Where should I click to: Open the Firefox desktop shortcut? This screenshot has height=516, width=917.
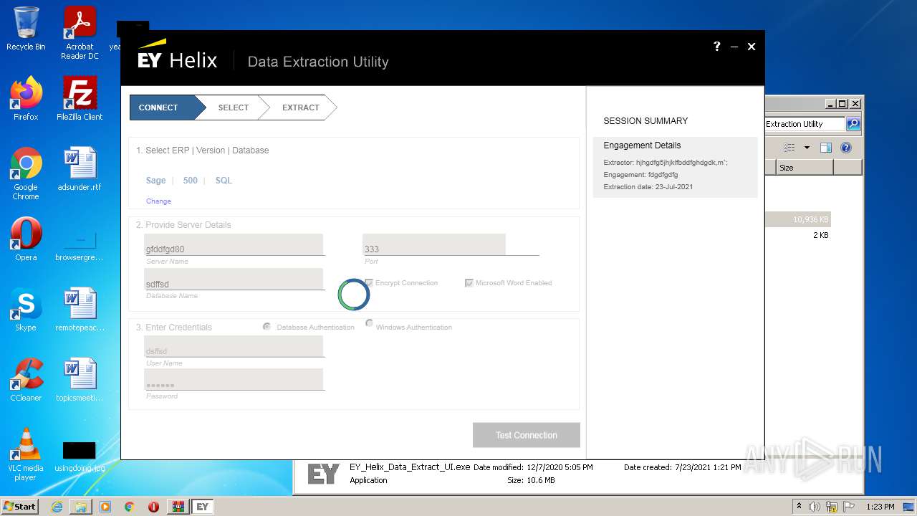[x=26, y=98]
